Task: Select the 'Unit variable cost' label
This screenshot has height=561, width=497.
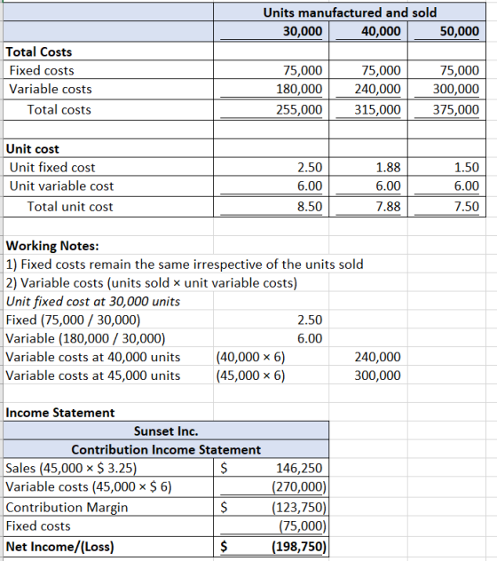Action: [108, 186]
